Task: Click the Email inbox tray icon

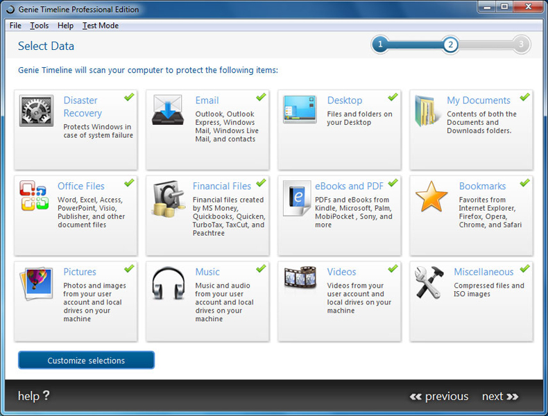Action: pos(168,110)
